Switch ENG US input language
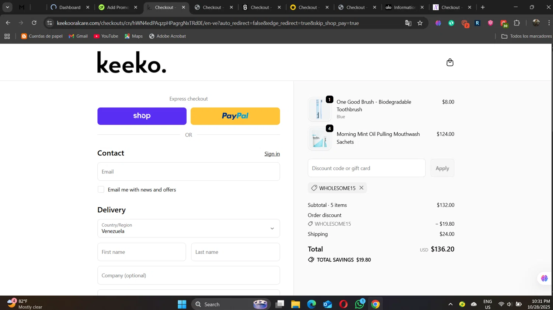This screenshot has height=310, width=553. pyautogui.click(x=488, y=304)
